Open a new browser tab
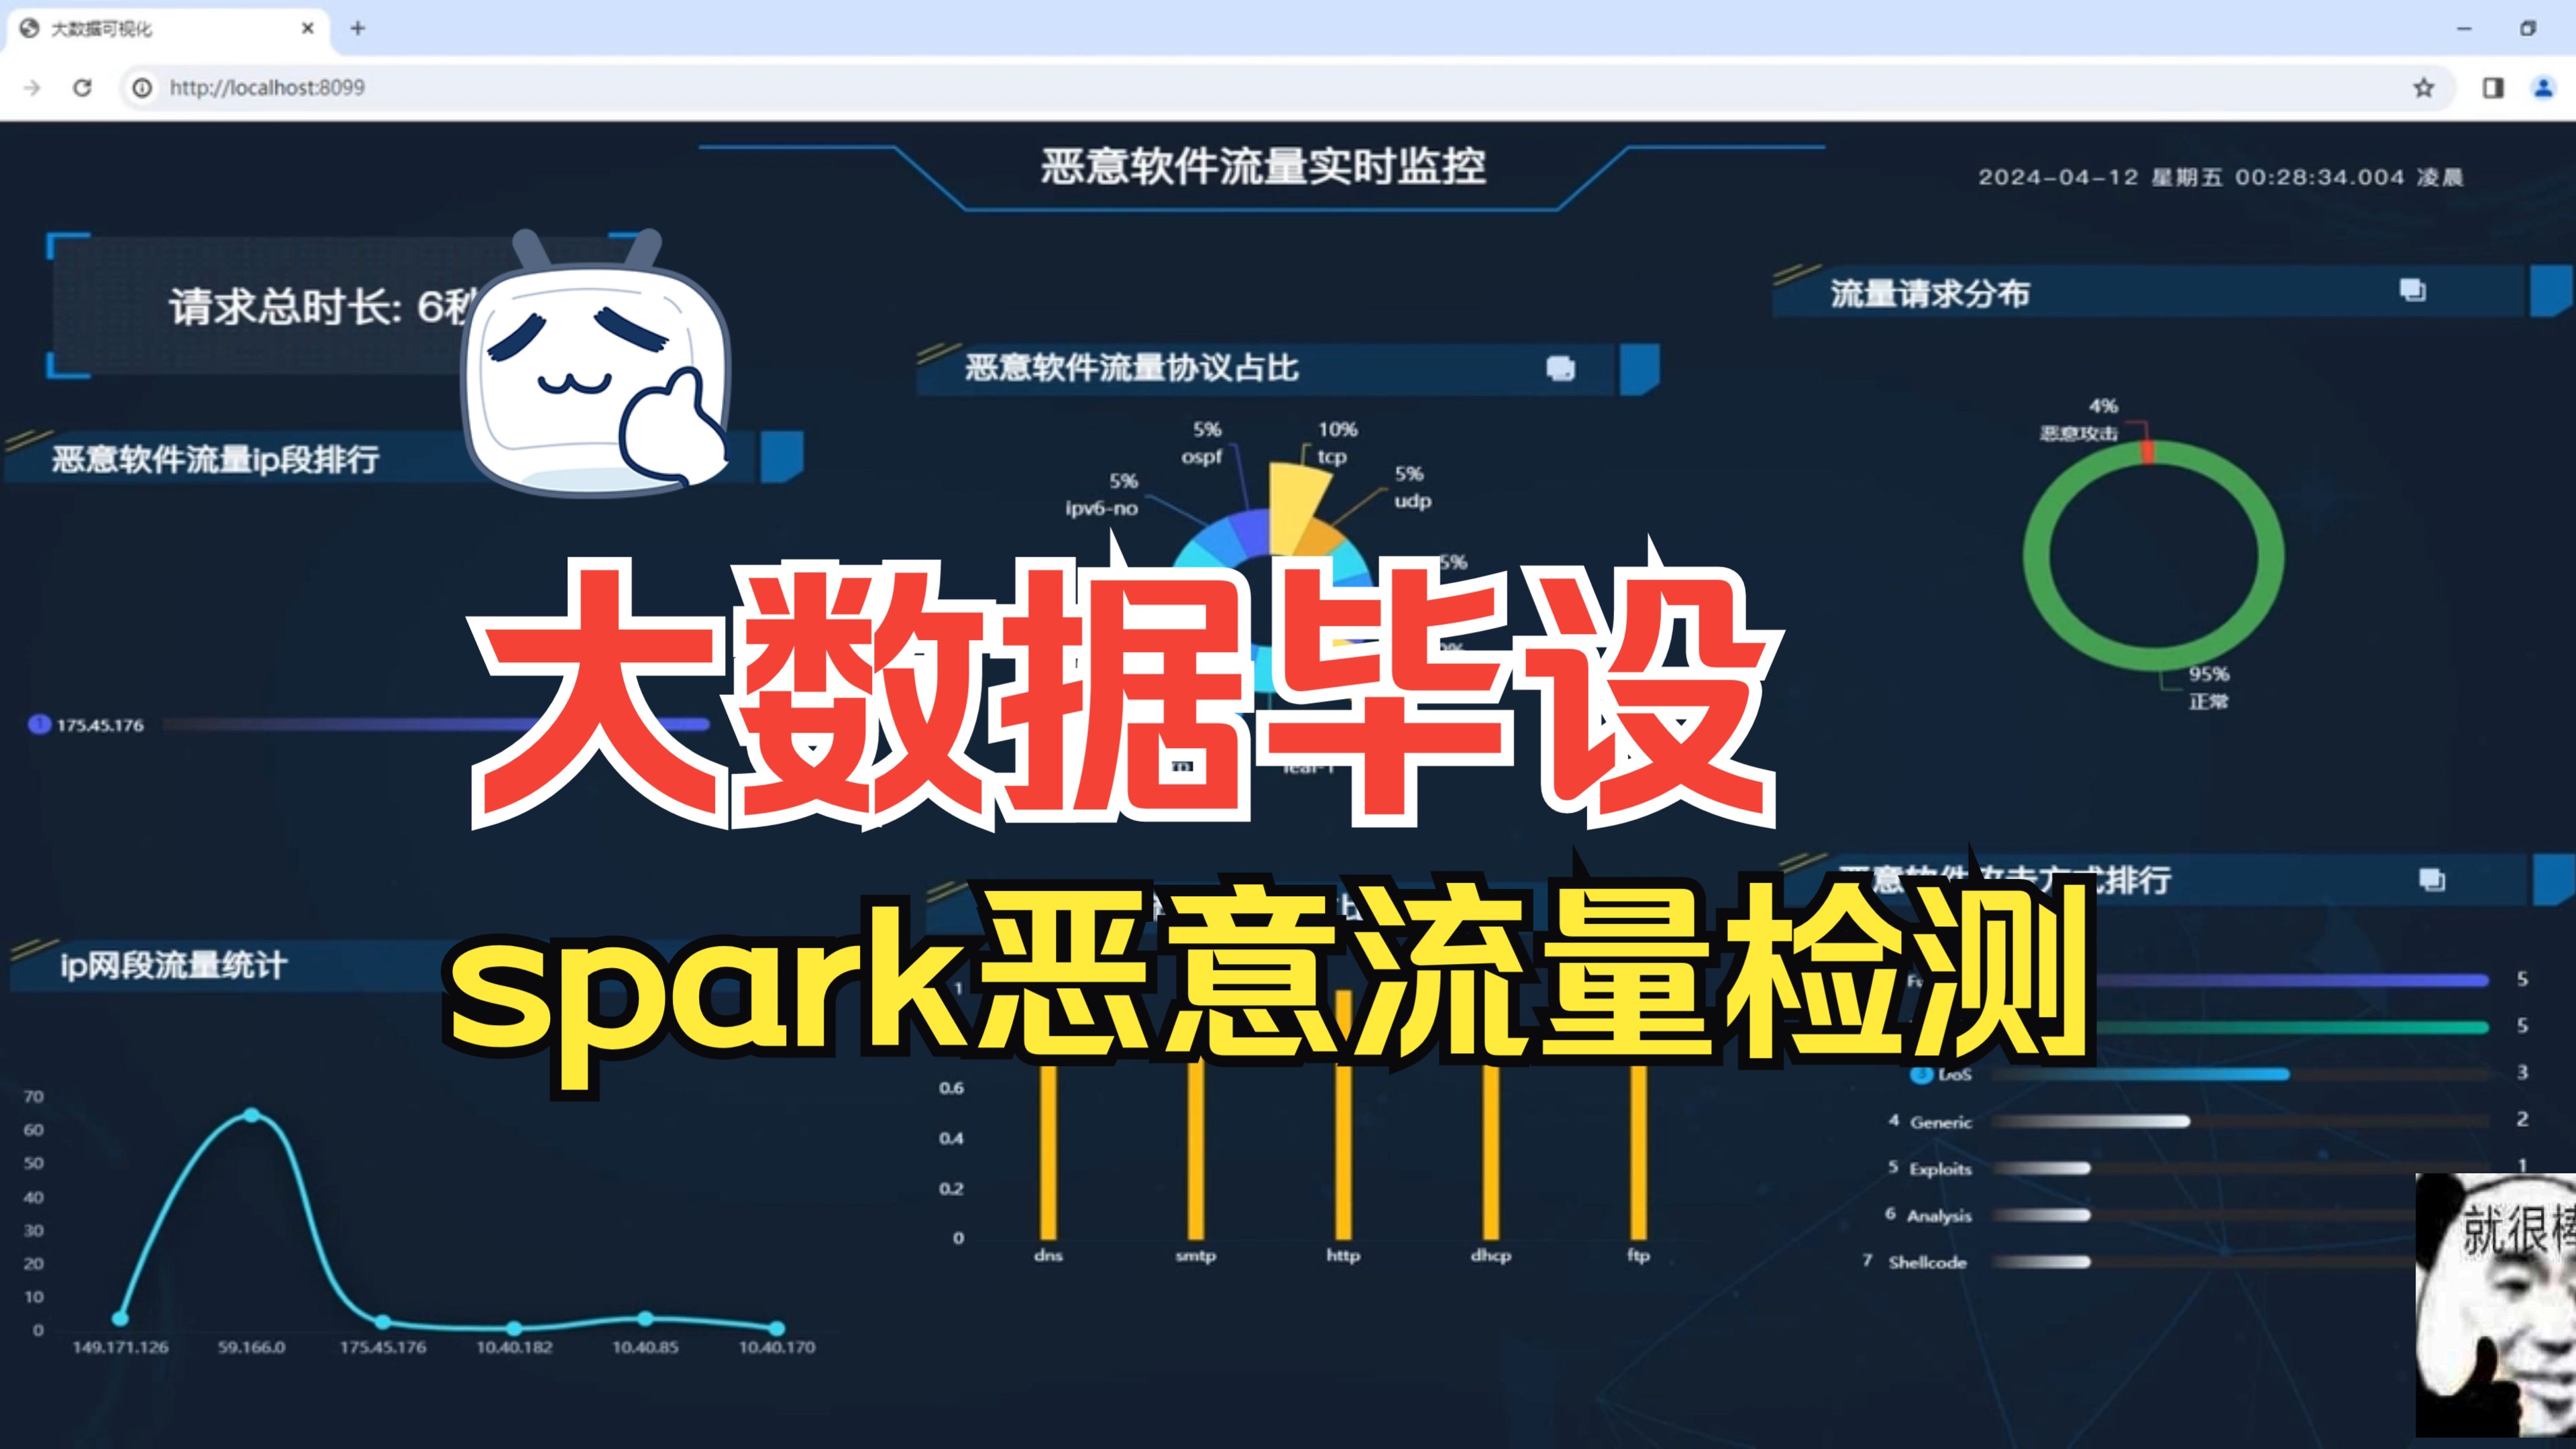This screenshot has height=1449, width=2576. click(357, 28)
